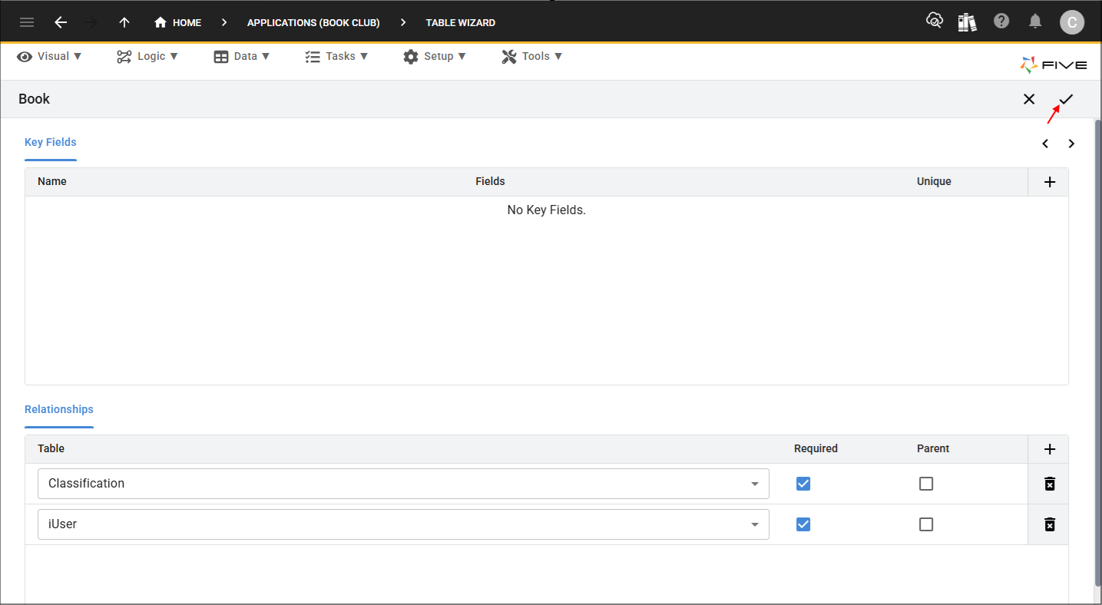
Task: Open the Visual menu
Action: click(x=50, y=56)
